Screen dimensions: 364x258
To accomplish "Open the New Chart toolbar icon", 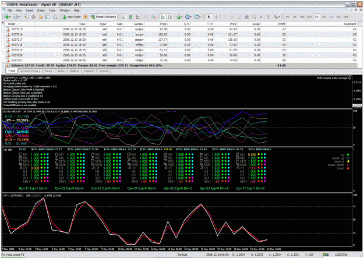I will 6,17.
